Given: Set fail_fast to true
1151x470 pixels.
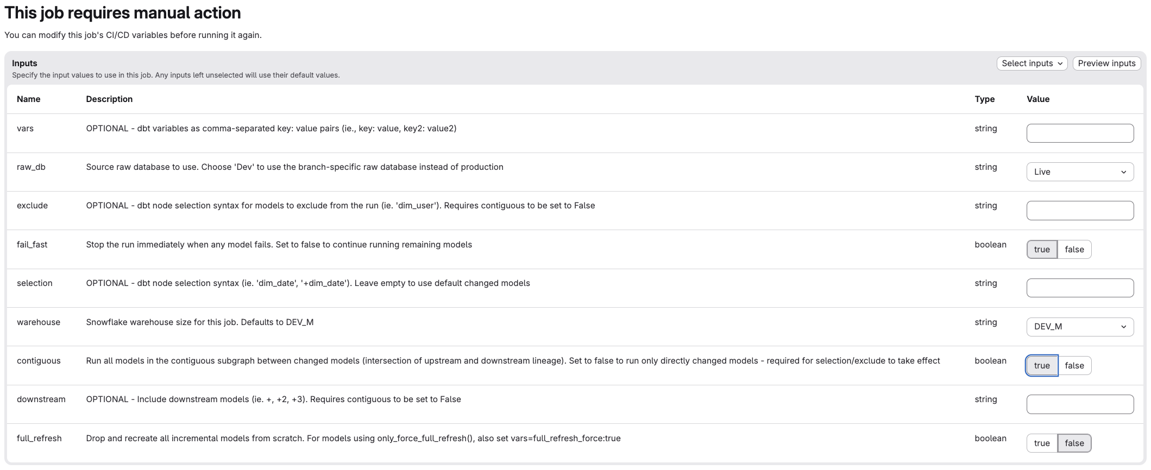Looking at the screenshot, I should point(1042,250).
